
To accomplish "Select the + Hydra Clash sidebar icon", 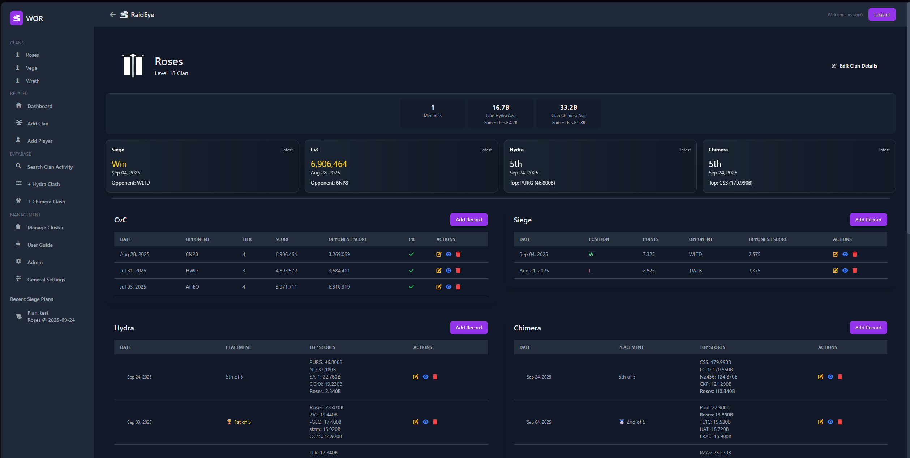I will (x=19, y=183).
